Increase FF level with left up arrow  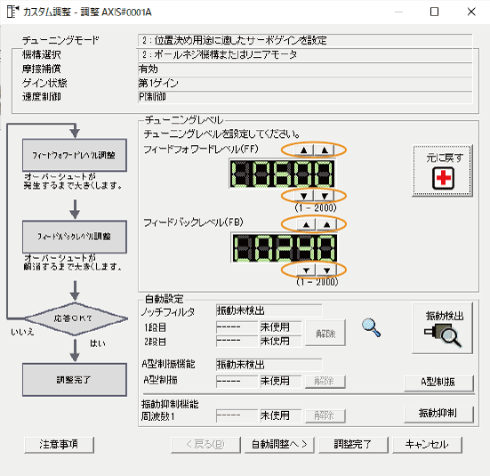click(303, 150)
